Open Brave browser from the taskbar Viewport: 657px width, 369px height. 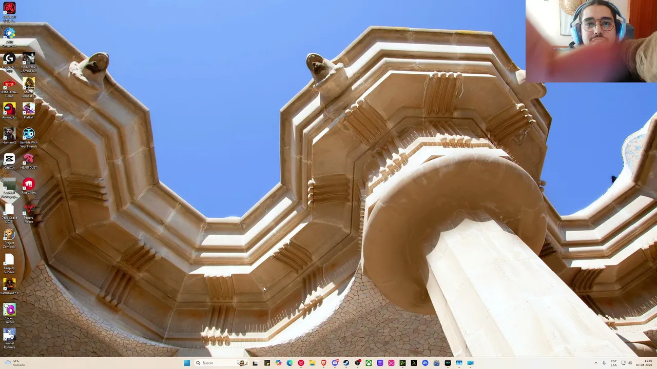click(x=323, y=363)
